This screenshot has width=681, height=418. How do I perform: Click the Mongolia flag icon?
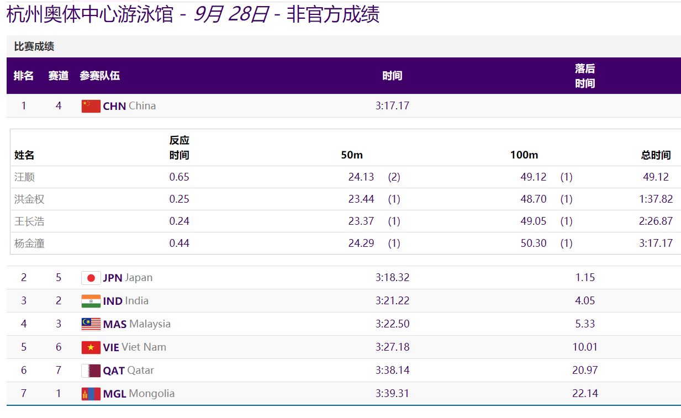(x=91, y=394)
